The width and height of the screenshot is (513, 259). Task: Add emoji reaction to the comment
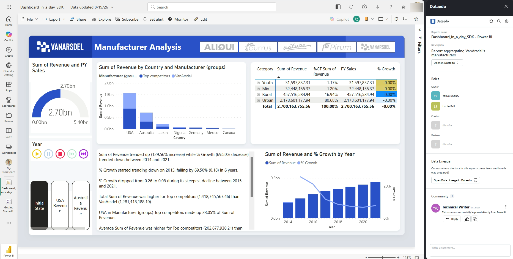[475, 219]
